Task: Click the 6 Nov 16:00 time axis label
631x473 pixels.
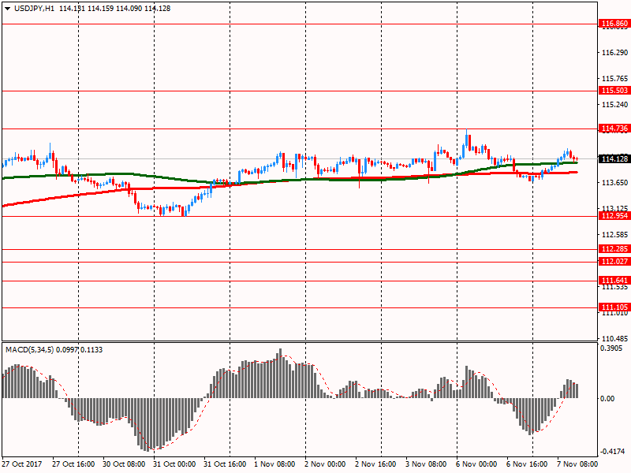Action: coord(527,464)
